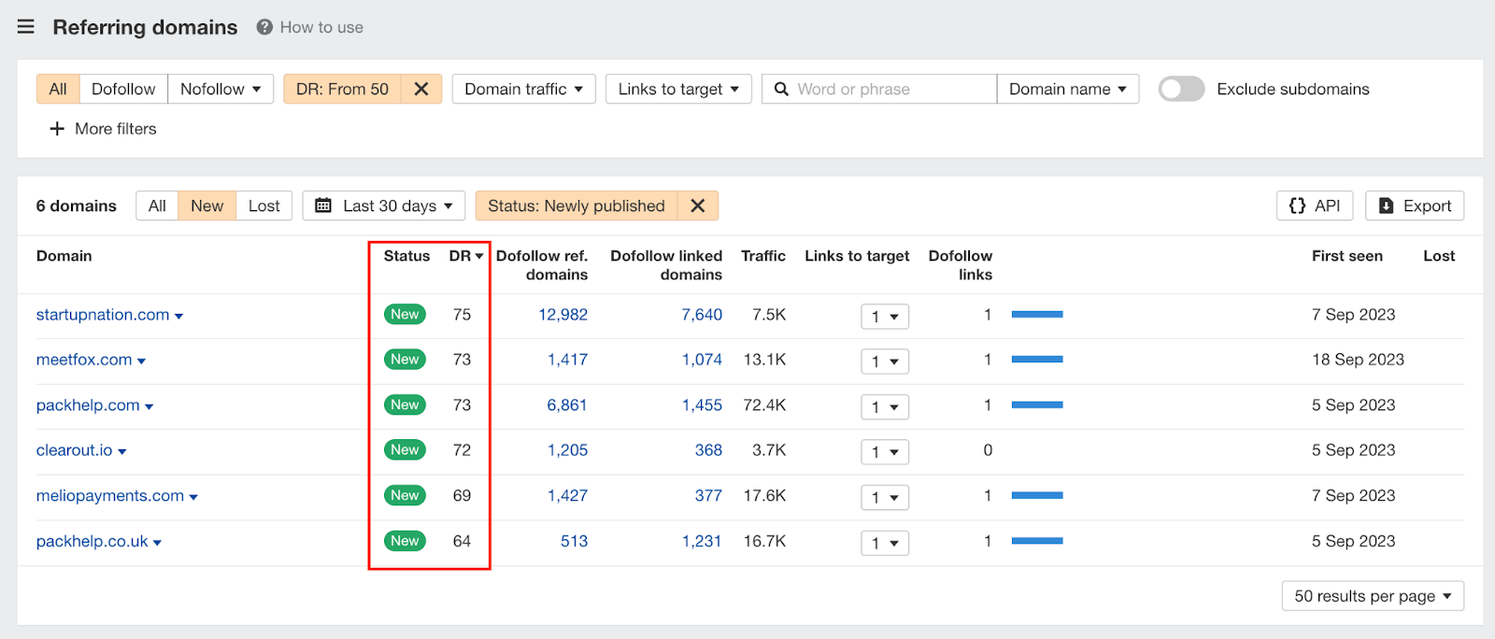1495x639 pixels.
Task: Export the referring domains list
Action: click(x=1415, y=206)
